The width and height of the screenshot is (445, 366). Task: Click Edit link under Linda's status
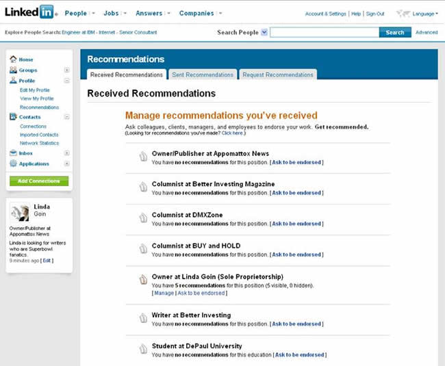click(47, 261)
